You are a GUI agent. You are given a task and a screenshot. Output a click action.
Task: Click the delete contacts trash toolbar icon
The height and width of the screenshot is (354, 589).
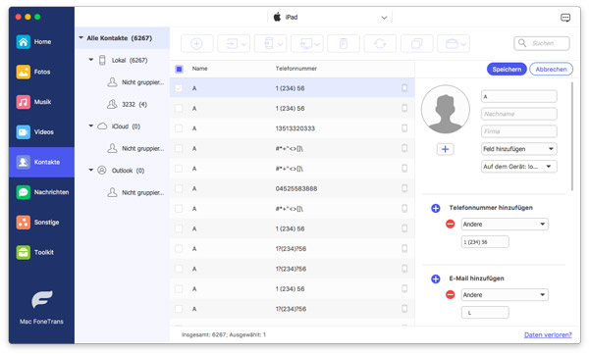tap(344, 43)
